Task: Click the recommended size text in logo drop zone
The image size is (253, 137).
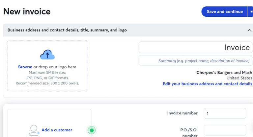Action: point(47,83)
